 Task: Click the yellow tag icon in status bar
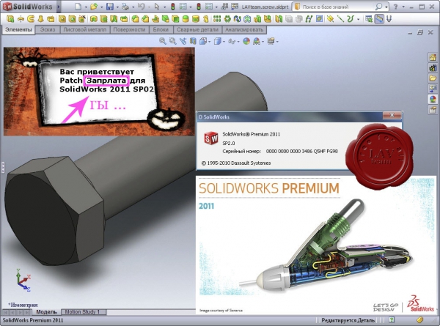click(419, 319)
